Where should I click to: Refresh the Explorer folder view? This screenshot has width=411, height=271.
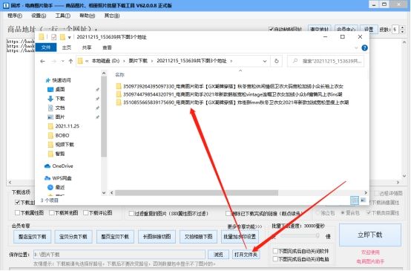click(276, 61)
